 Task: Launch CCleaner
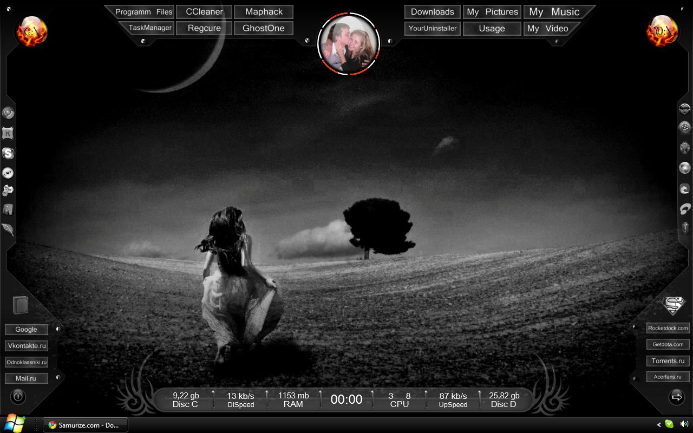pyautogui.click(x=204, y=12)
